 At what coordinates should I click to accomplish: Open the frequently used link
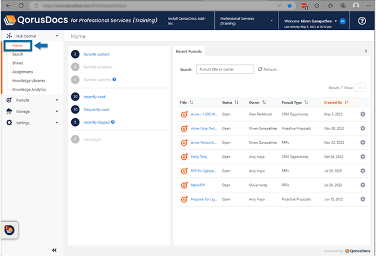point(96,109)
